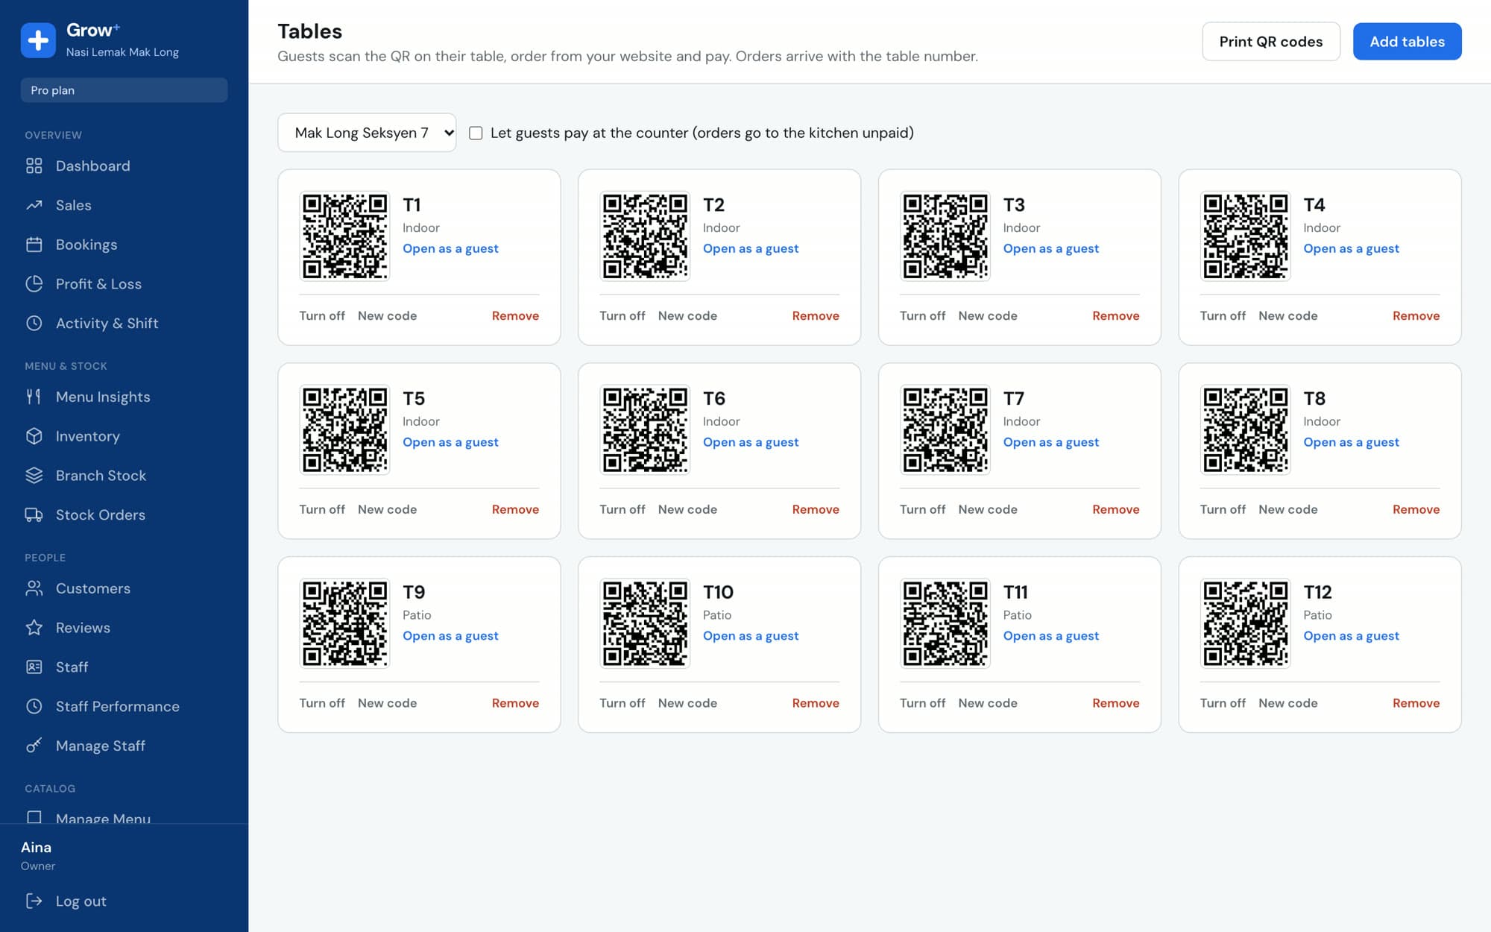The image size is (1491, 932).
Task: Click the Log out arrow icon
Action: click(x=34, y=901)
